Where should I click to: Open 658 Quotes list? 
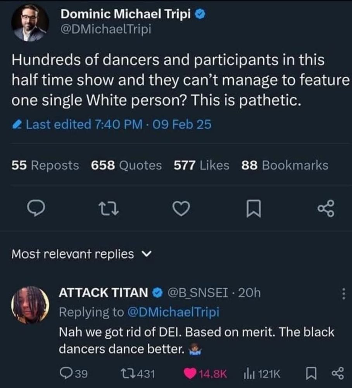point(126,165)
